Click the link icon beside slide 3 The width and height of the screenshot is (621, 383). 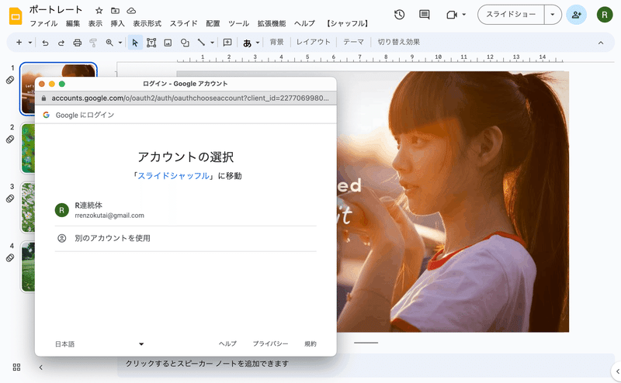[x=10, y=198]
